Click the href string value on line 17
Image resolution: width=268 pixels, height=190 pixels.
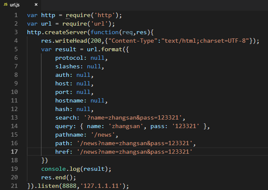click(135, 152)
